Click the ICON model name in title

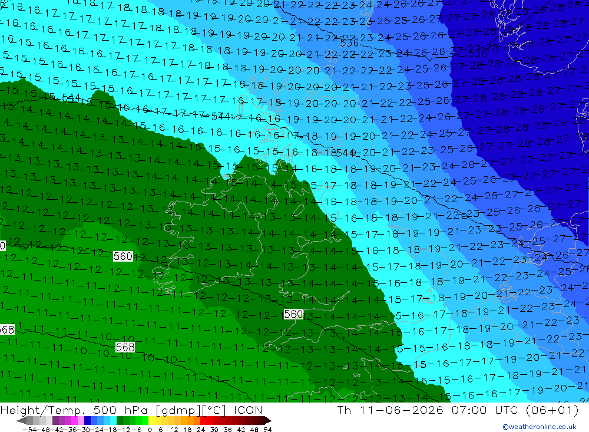coord(248,410)
